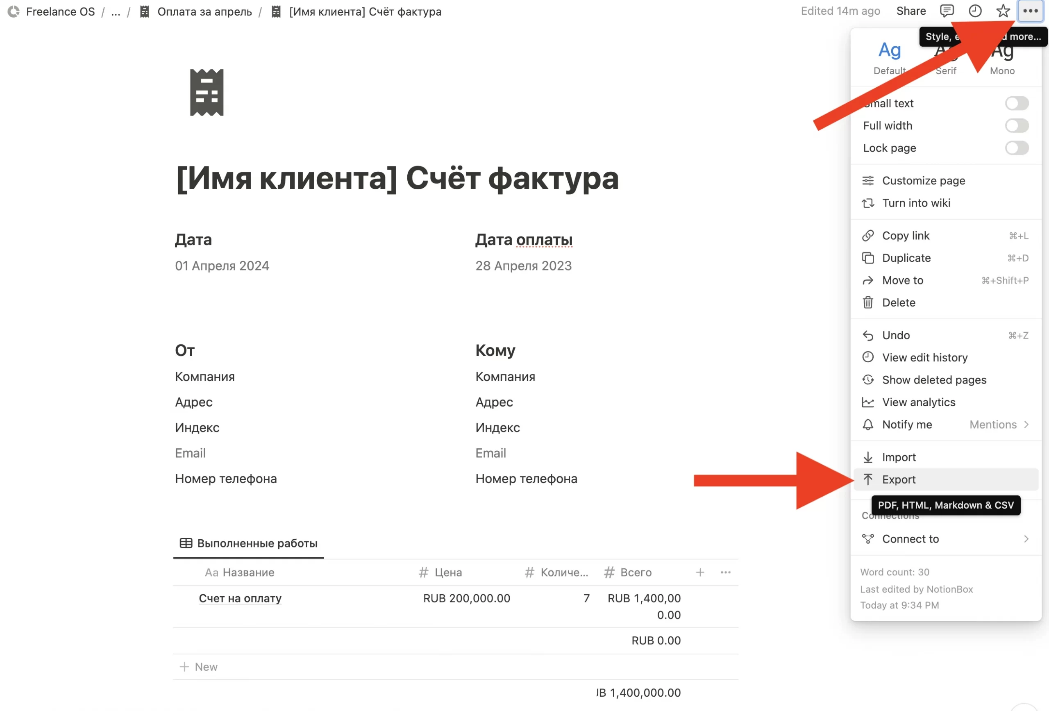This screenshot has width=1049, height=711.
Task: Toggle Lock page option
Action: point(1017,148)
